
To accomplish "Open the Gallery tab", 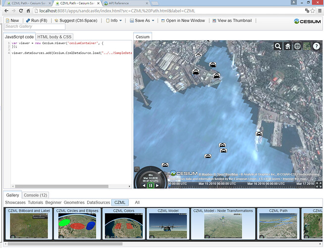I will pos(12,195).
